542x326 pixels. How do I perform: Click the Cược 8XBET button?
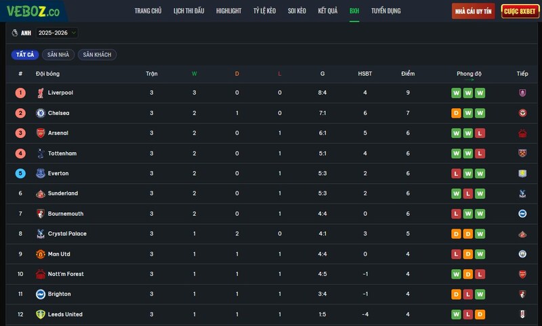[x=520, y=11]
